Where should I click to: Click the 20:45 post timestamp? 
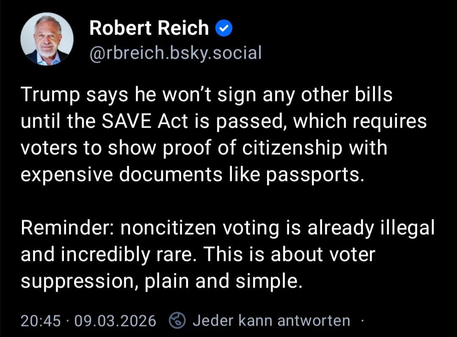(41, 321)
